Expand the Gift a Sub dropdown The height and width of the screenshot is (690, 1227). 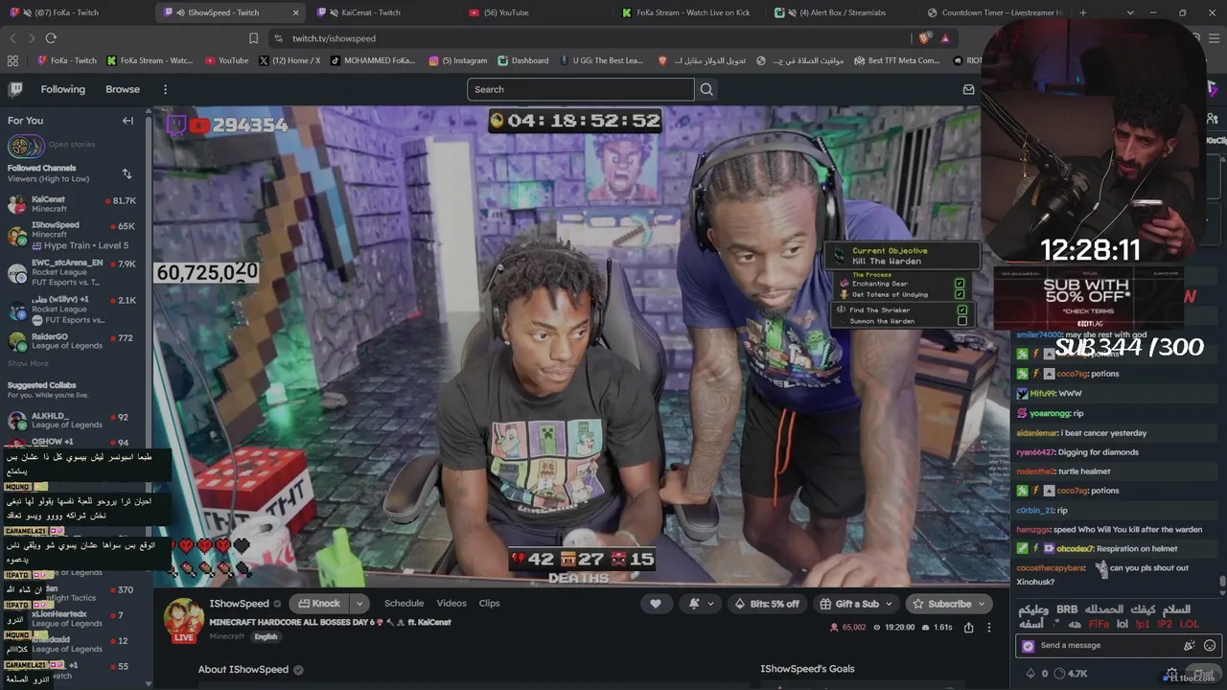[x=890, y=604]
